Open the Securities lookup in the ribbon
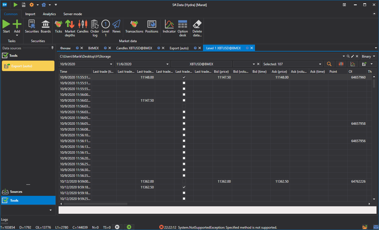This screenshot has width=379, height=230. 32,27
